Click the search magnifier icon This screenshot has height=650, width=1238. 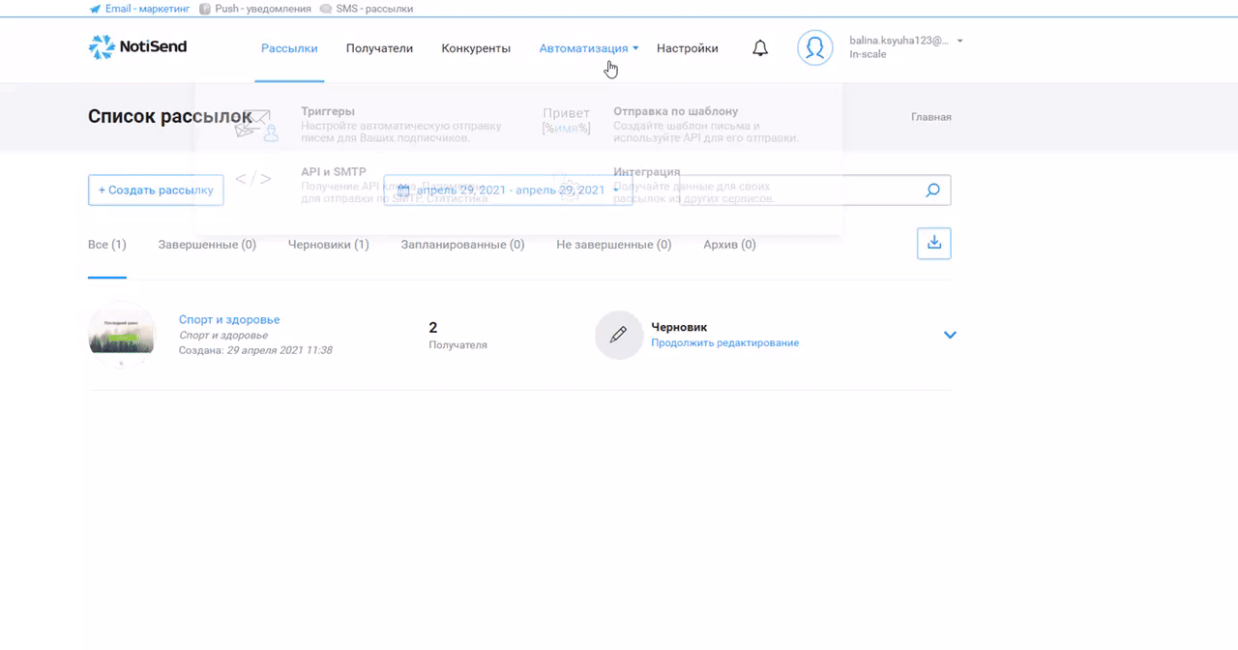932,191
